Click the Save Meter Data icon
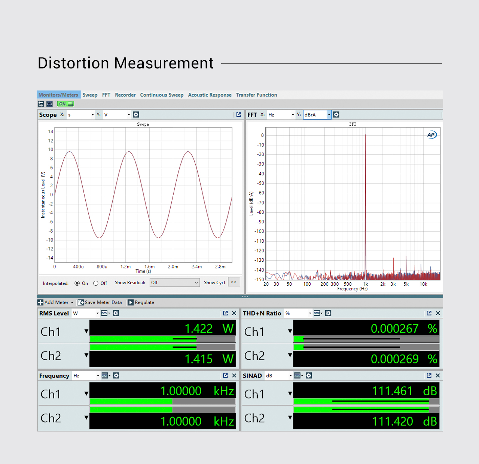 [80, 302]
